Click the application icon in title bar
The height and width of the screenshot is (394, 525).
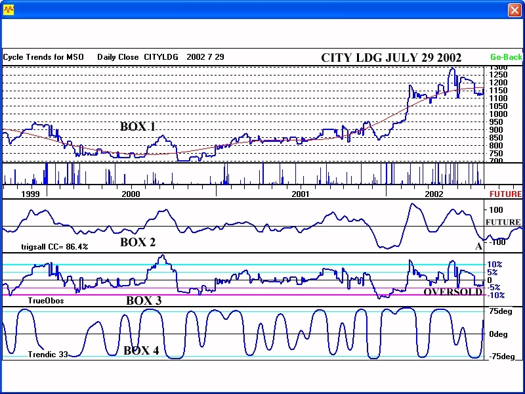click(10, 10)
